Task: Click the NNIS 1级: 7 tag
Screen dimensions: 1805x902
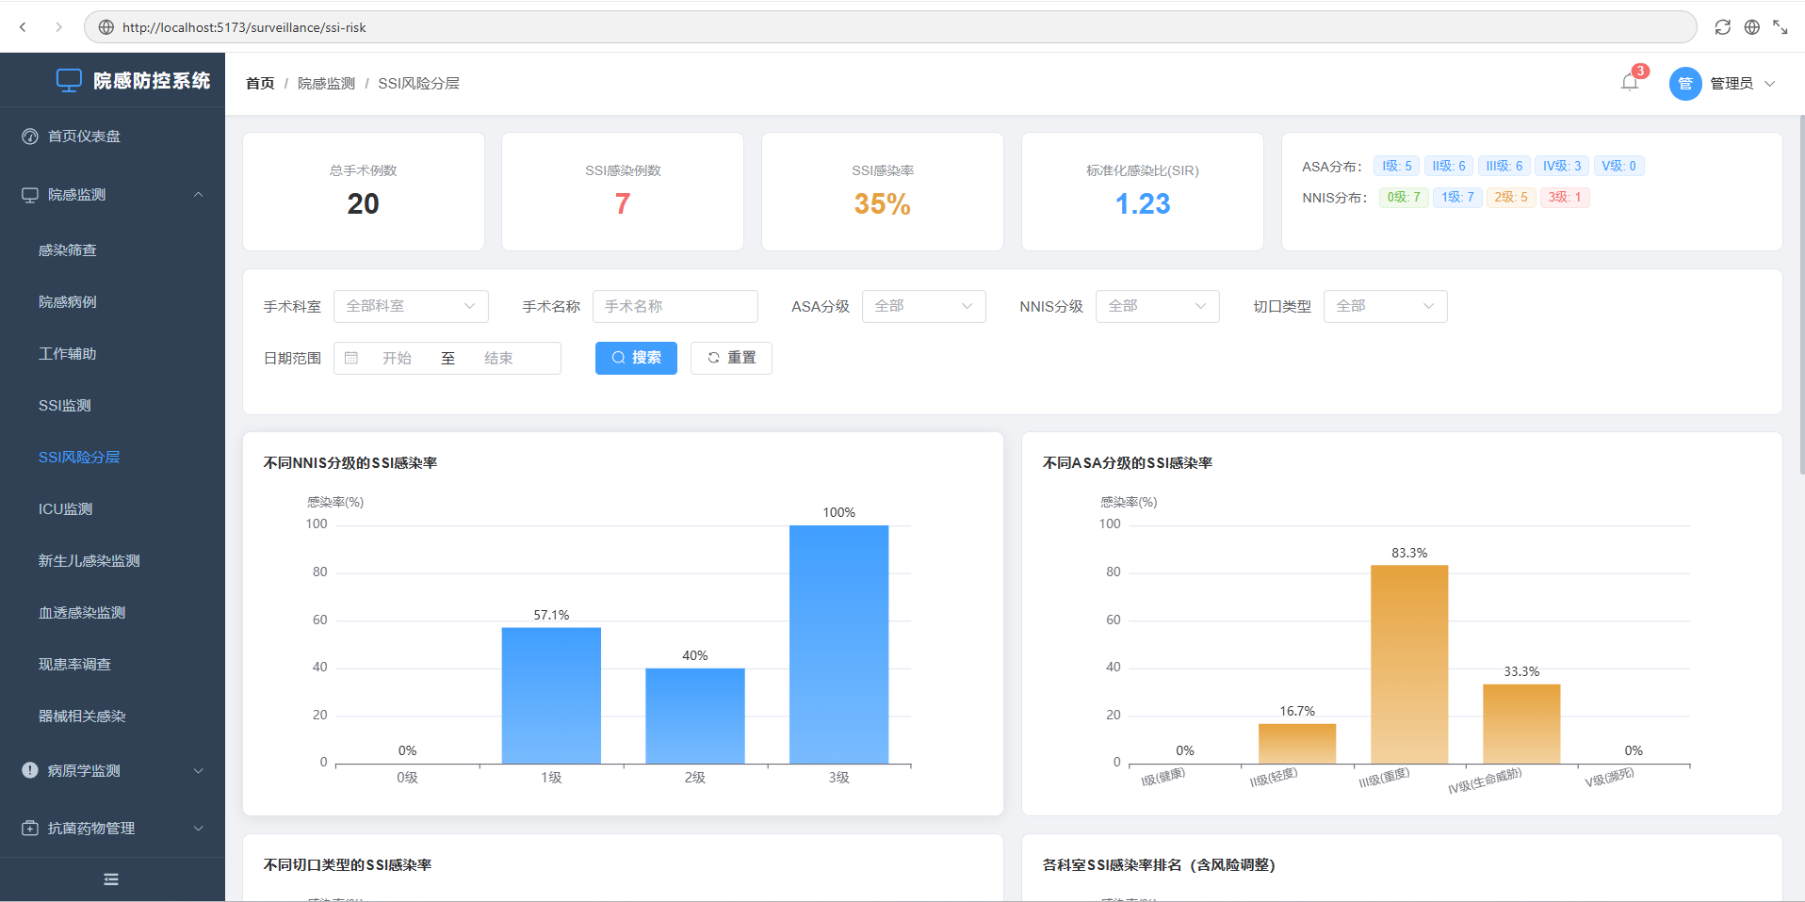Action: pyautogui.click(x=1457, y=197)
